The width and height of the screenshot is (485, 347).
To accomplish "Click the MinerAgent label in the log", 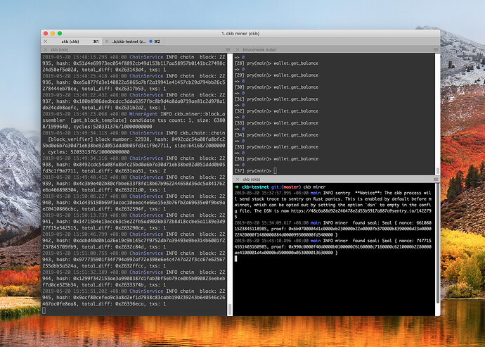I will tap(143, 114).
